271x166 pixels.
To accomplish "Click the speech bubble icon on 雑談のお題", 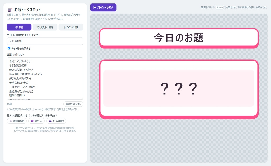I will (x=11, y=121).
